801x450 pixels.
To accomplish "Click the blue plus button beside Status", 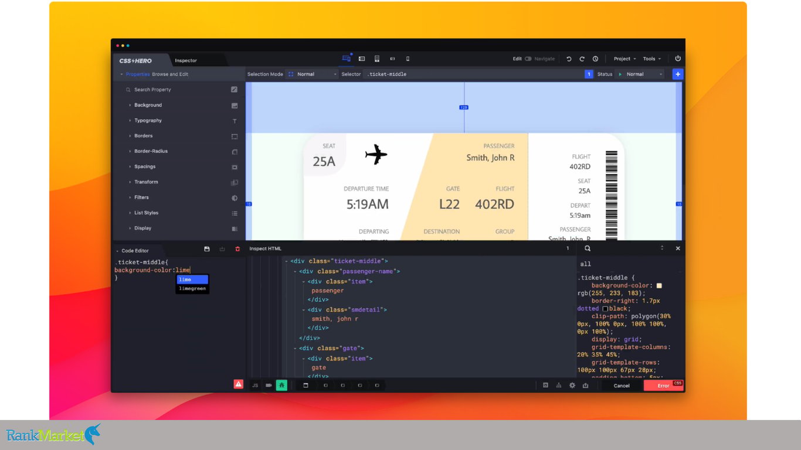I will [x=677, y=74].
